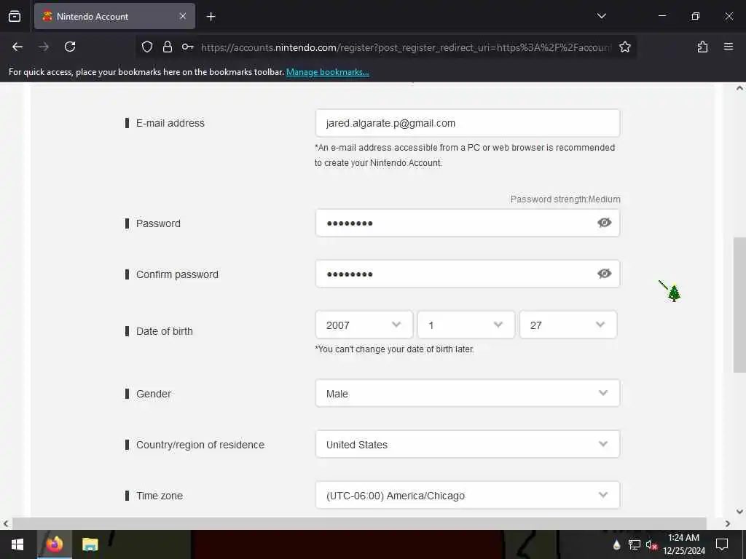Click the Time zone label
This screenshot has width=746, height=559.
[160, 496]
